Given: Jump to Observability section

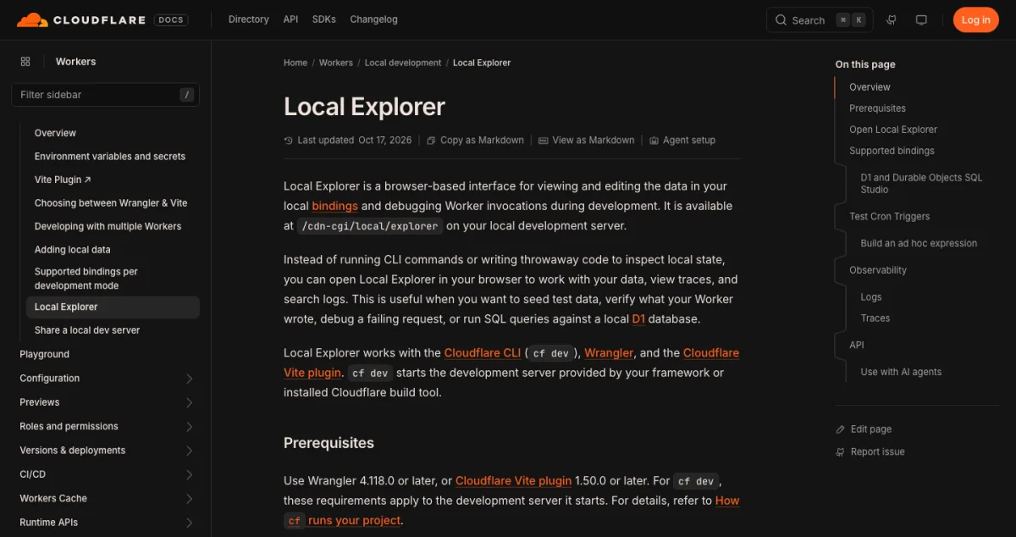Looking at the screenshot, I should click(878, 270).
